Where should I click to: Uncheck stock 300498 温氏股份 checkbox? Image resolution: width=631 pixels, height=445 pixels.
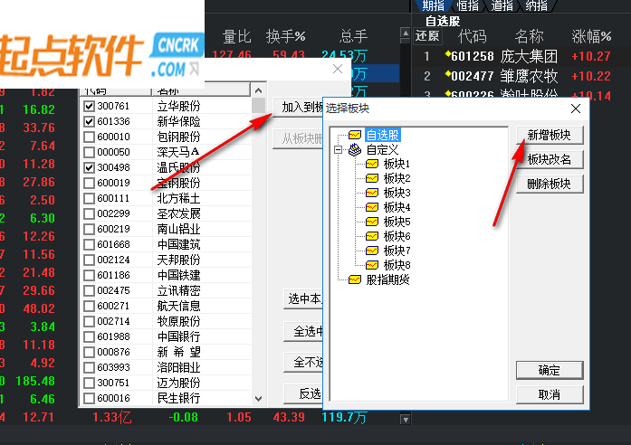point(89,167)
